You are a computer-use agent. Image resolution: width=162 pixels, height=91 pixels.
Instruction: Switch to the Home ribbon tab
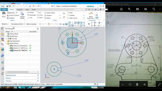[x=12, y=10]
